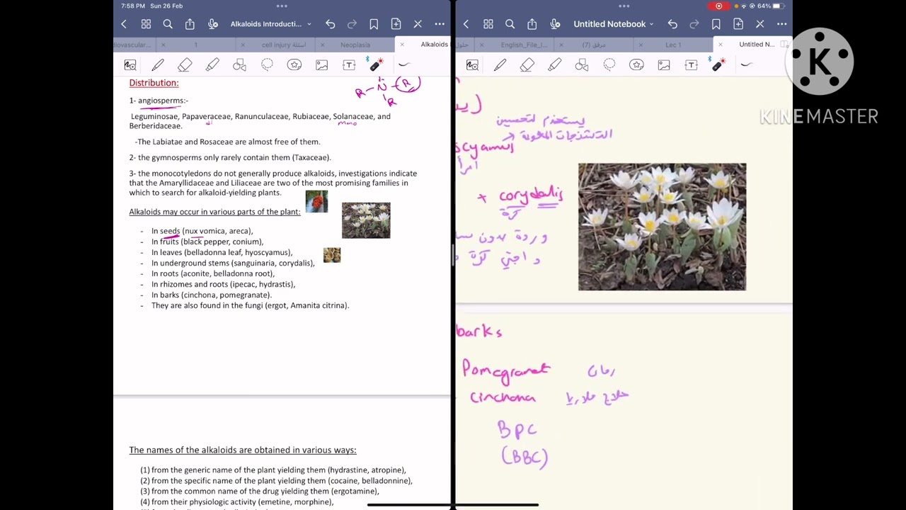Viewport: 906px width, 510px height.
Task: Select the Highlighter tool in right toolbar
Action: tap(554, 65)
